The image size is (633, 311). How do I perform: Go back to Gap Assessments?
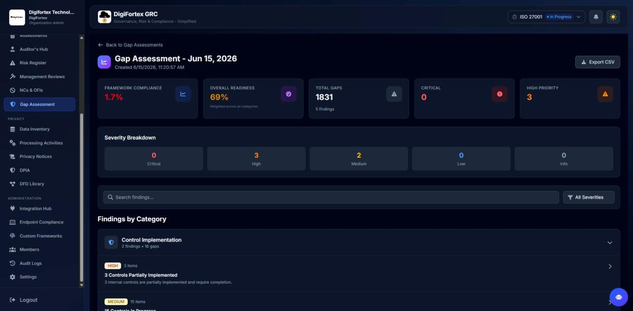[130, 45]
